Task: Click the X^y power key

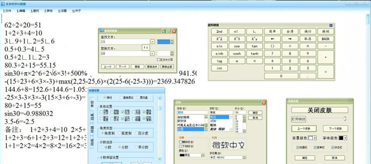Action: [255, 39]
